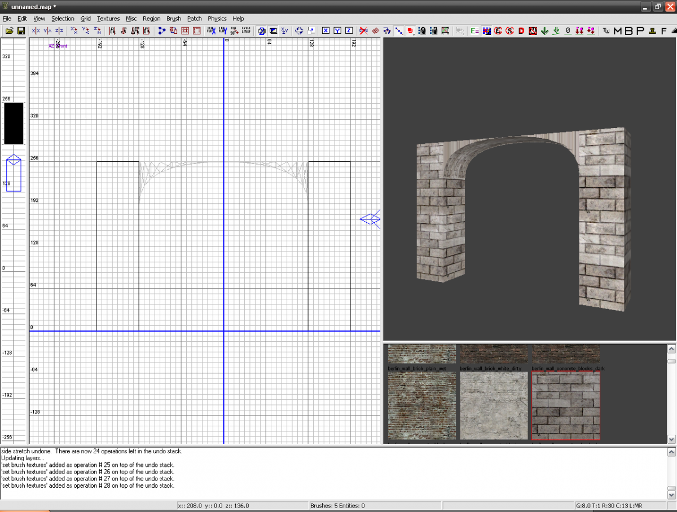677x512 pixels.
Task: Toggle the boxed blue Z axis button
Action: click(349, 30)
